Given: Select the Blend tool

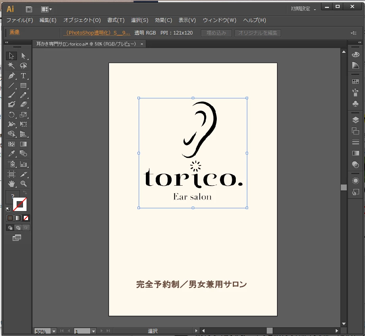Looking at the screenshot, I should click(23, 154).
